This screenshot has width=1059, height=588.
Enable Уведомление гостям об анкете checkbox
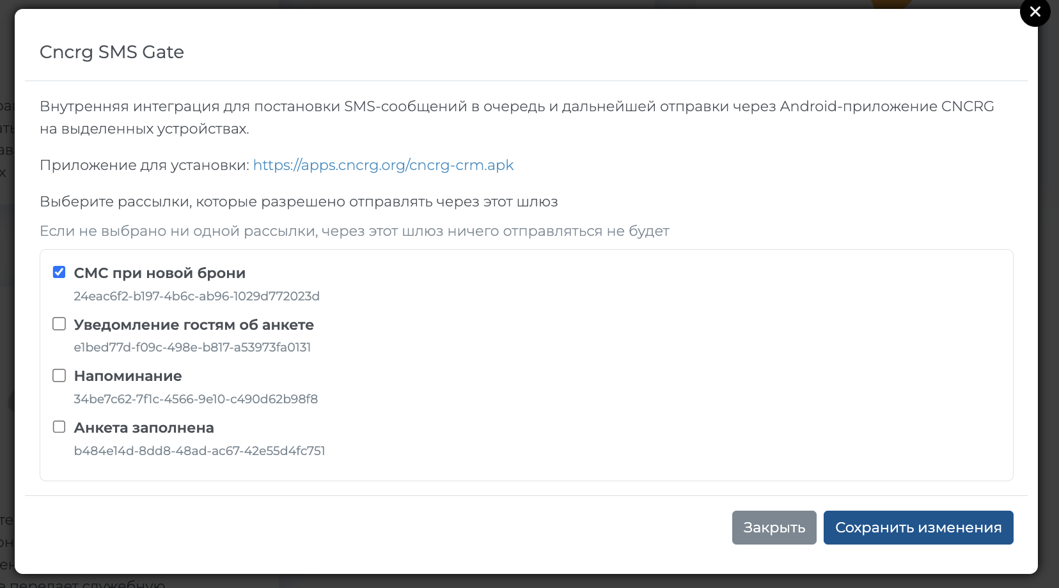click(59, 324)
